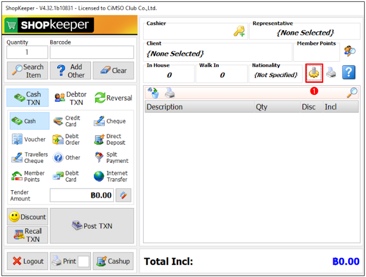Switch to Cash TXN mode
The image size is (366, 277).
27,98
